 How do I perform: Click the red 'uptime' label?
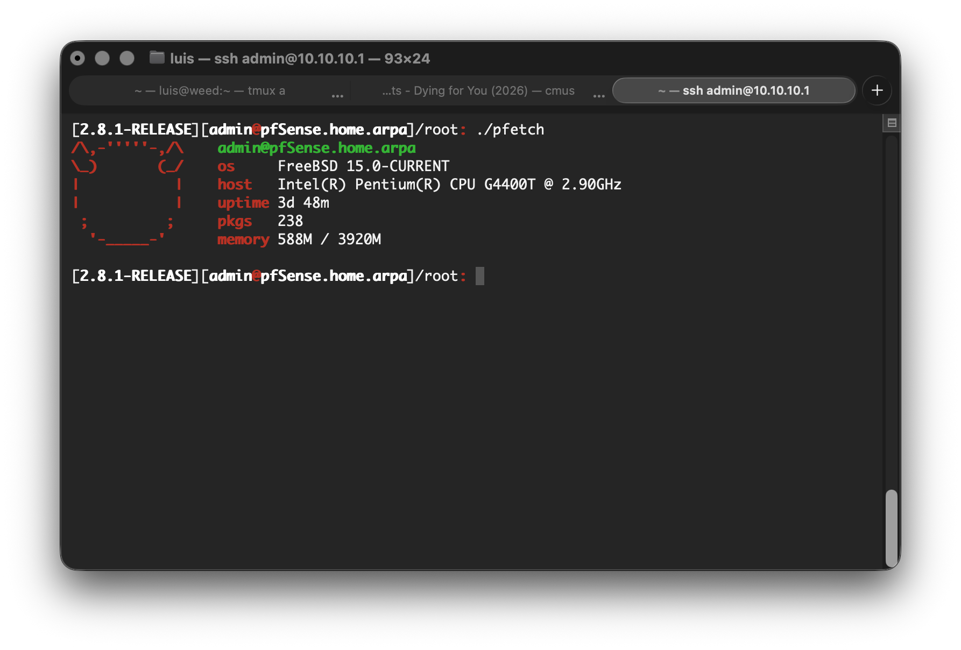243,203
